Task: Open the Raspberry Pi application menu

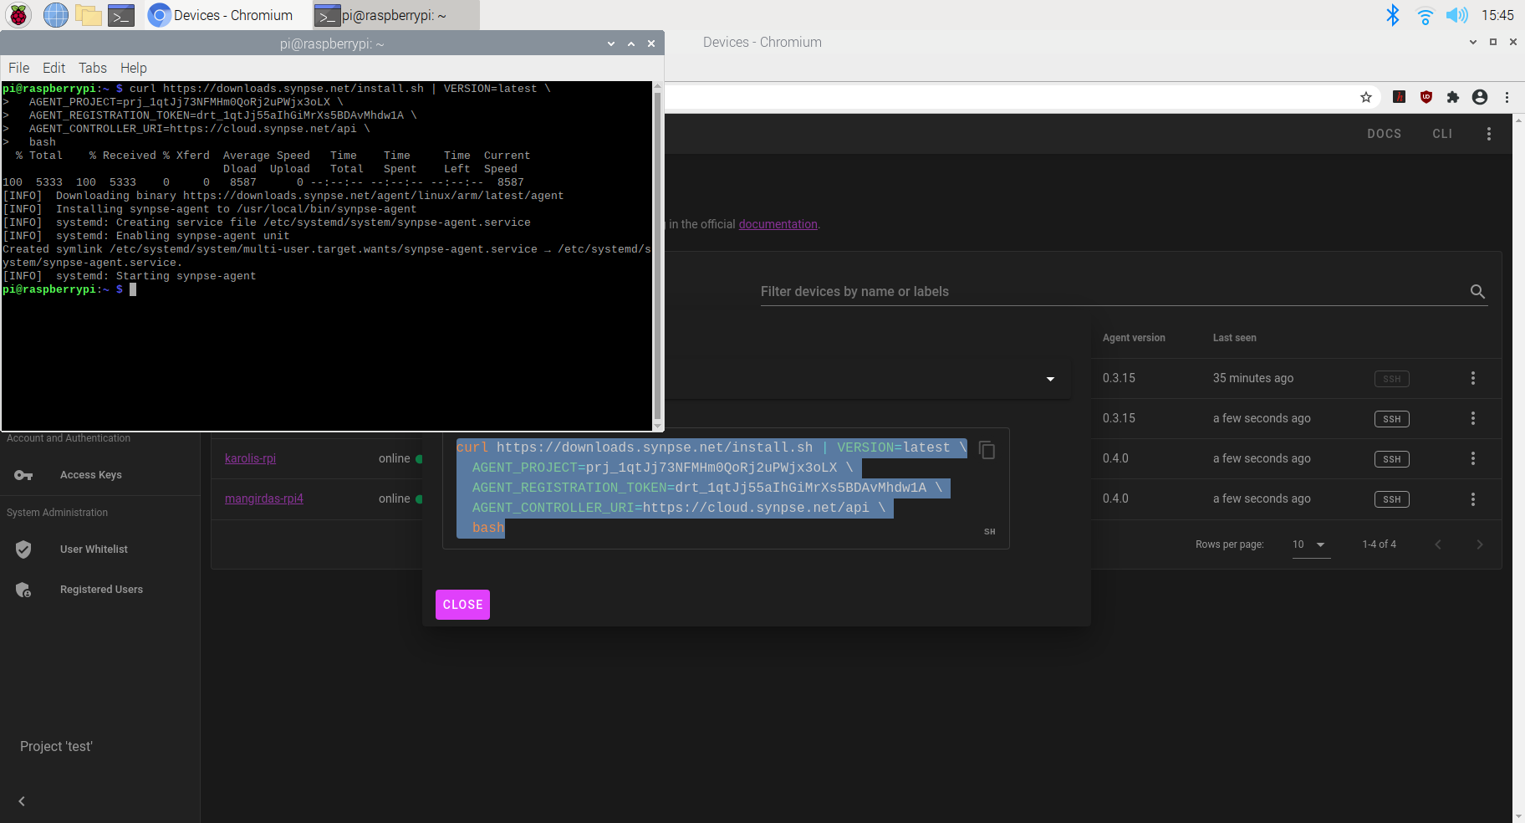Action: (x=18, y=14)
